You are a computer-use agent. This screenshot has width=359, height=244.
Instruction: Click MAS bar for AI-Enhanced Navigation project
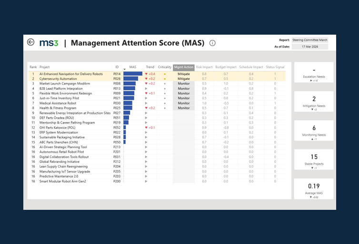coord(133,74)
